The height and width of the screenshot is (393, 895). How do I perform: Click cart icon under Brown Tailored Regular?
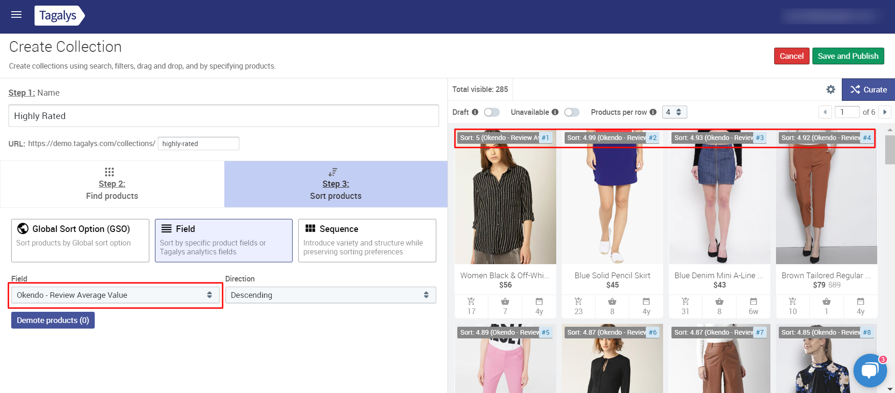click(x=792, y=302)
